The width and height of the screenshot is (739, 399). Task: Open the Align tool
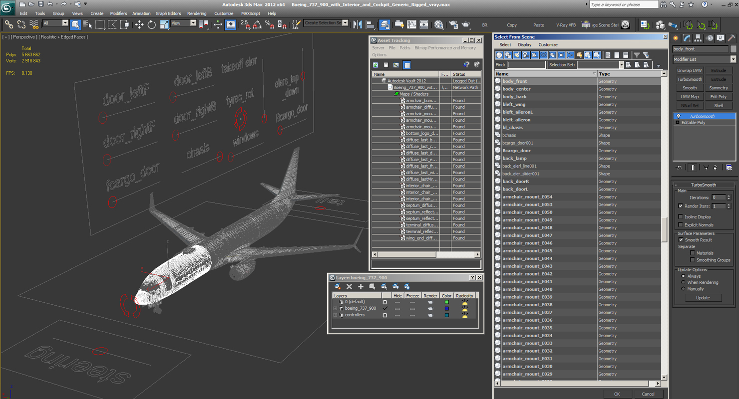pos(370,24)
